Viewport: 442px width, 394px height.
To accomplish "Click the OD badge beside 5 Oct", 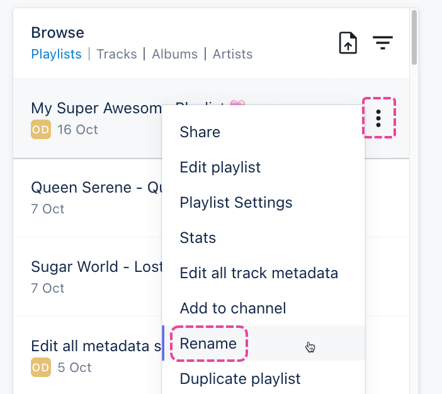I will pyautogui.click(x=41, y=367).
